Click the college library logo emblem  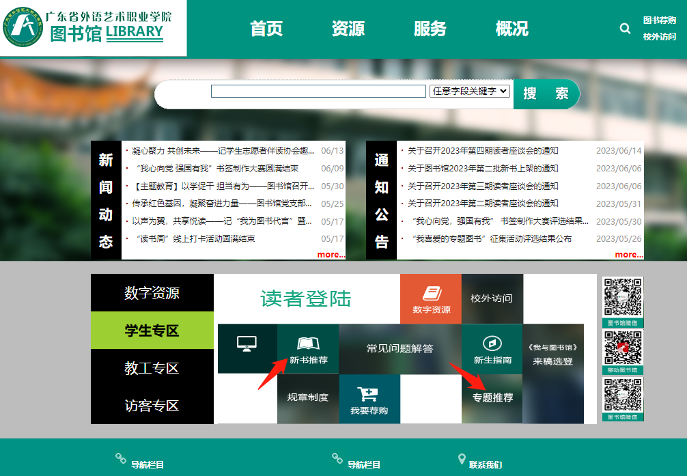point(23,27)
